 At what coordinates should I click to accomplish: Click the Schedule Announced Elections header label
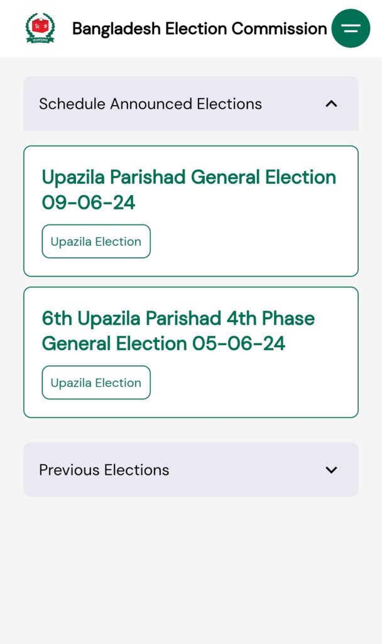[x=150, y=104]
